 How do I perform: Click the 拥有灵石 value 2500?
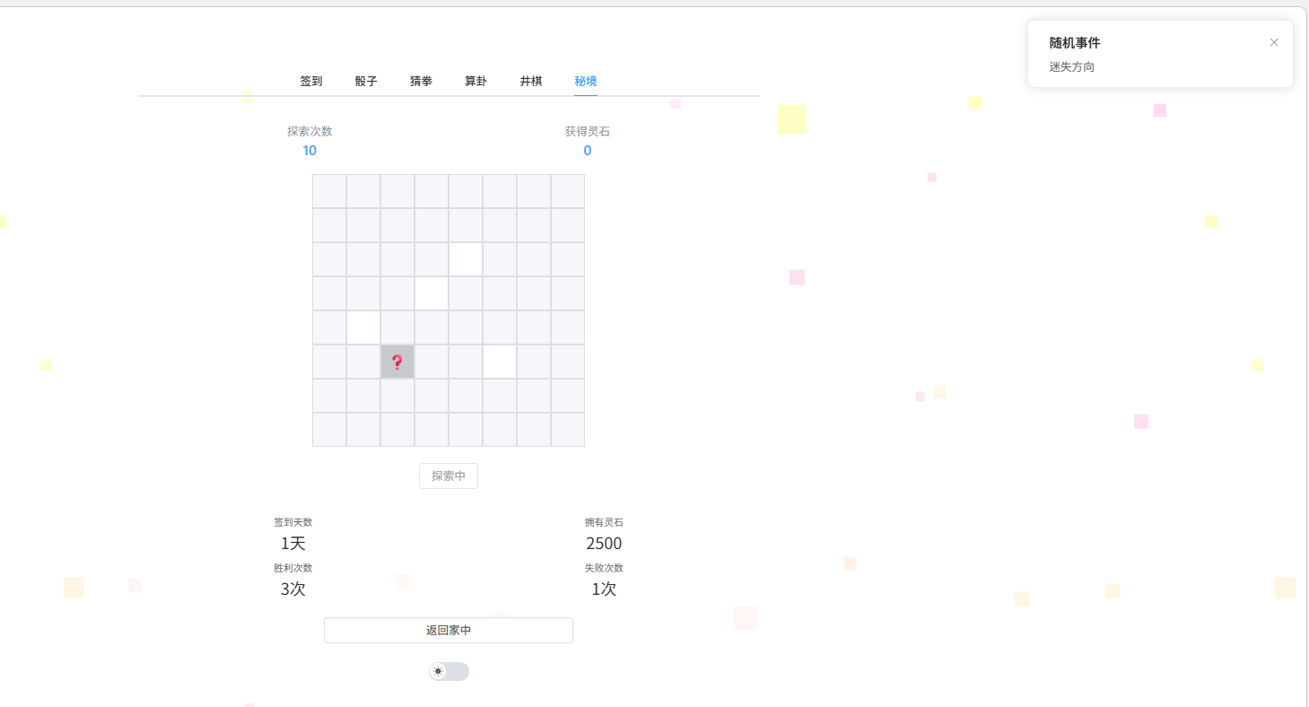(604, 544)
